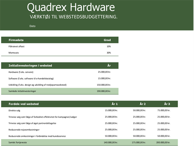Image resolution: width=194 pixels, height=150 pixels.
Task: Click the 10% required return value
Action: coord(109,46)
